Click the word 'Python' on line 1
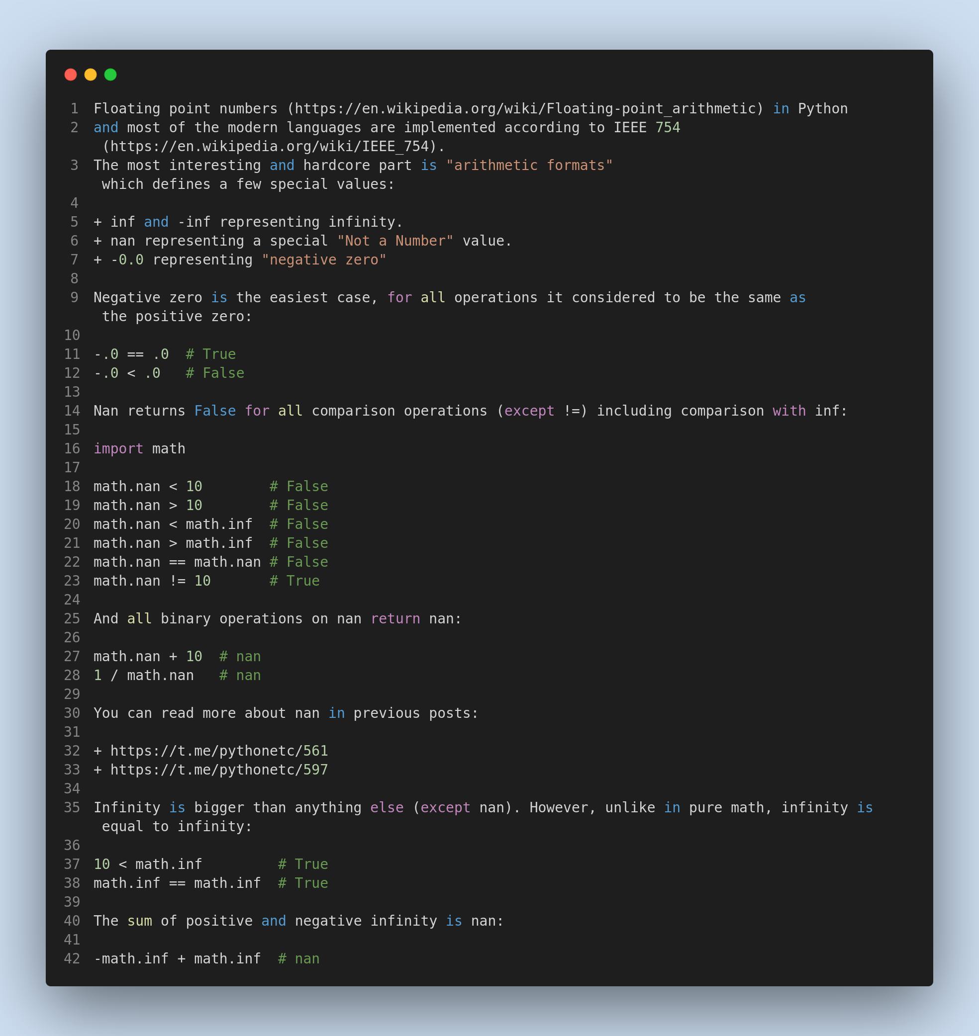The width and height of the screenshot is (979, 1036). [x=823, y=108]
